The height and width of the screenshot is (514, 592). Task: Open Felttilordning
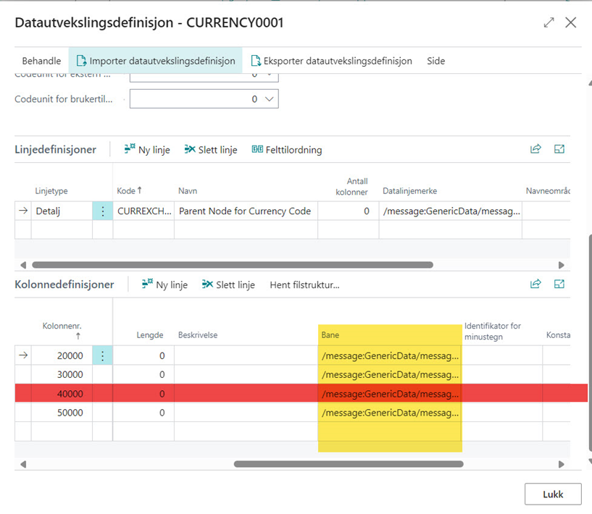pos(287,150)
